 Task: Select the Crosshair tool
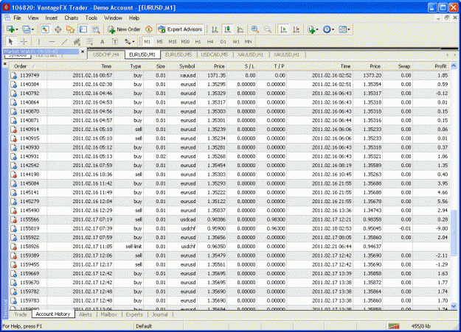[24, 42]
